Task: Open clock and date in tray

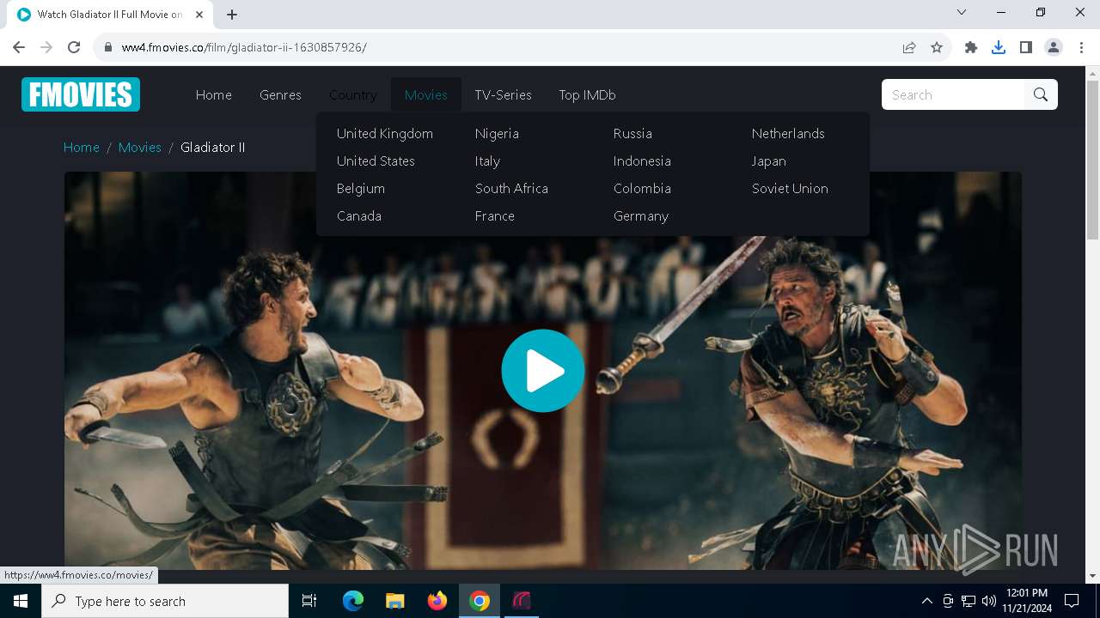Action: pyautogui.click(x=1025, y=601)
